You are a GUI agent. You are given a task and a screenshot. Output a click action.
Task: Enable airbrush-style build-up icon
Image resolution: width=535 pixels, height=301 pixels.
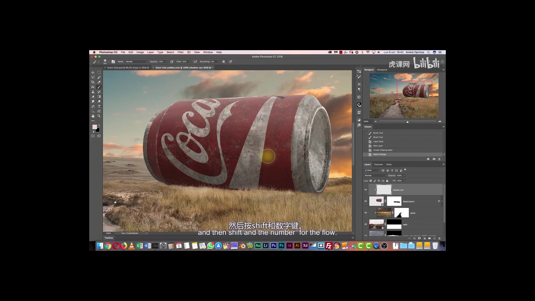coord(195,62)
